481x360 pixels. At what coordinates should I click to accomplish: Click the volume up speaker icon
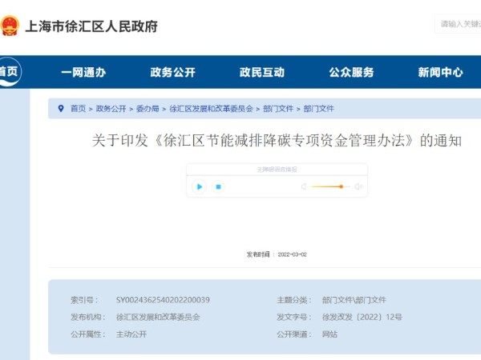pos(358,186)
